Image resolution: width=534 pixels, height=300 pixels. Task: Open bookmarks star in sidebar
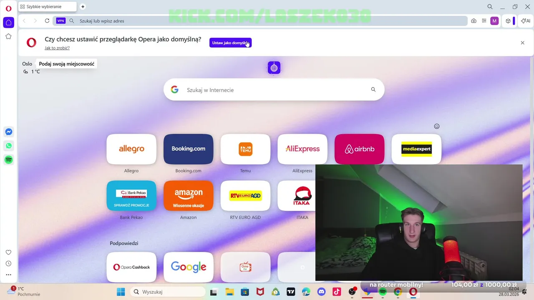(x=8, y=36)
